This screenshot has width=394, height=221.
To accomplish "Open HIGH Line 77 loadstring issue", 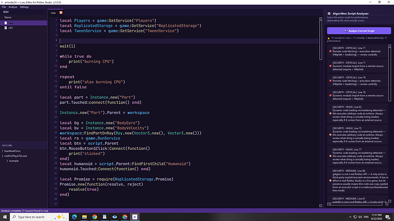I will pos(357,156).
